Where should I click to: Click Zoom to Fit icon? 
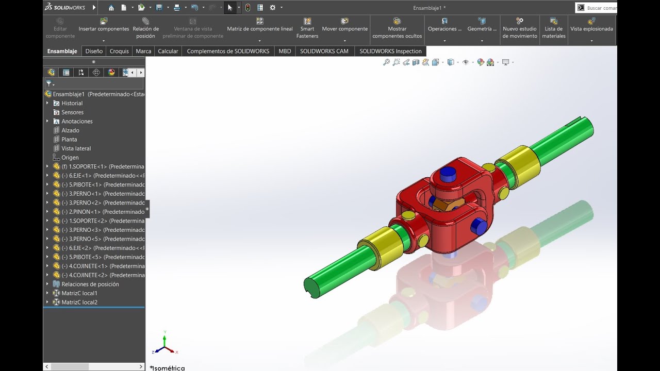(386, 62)
